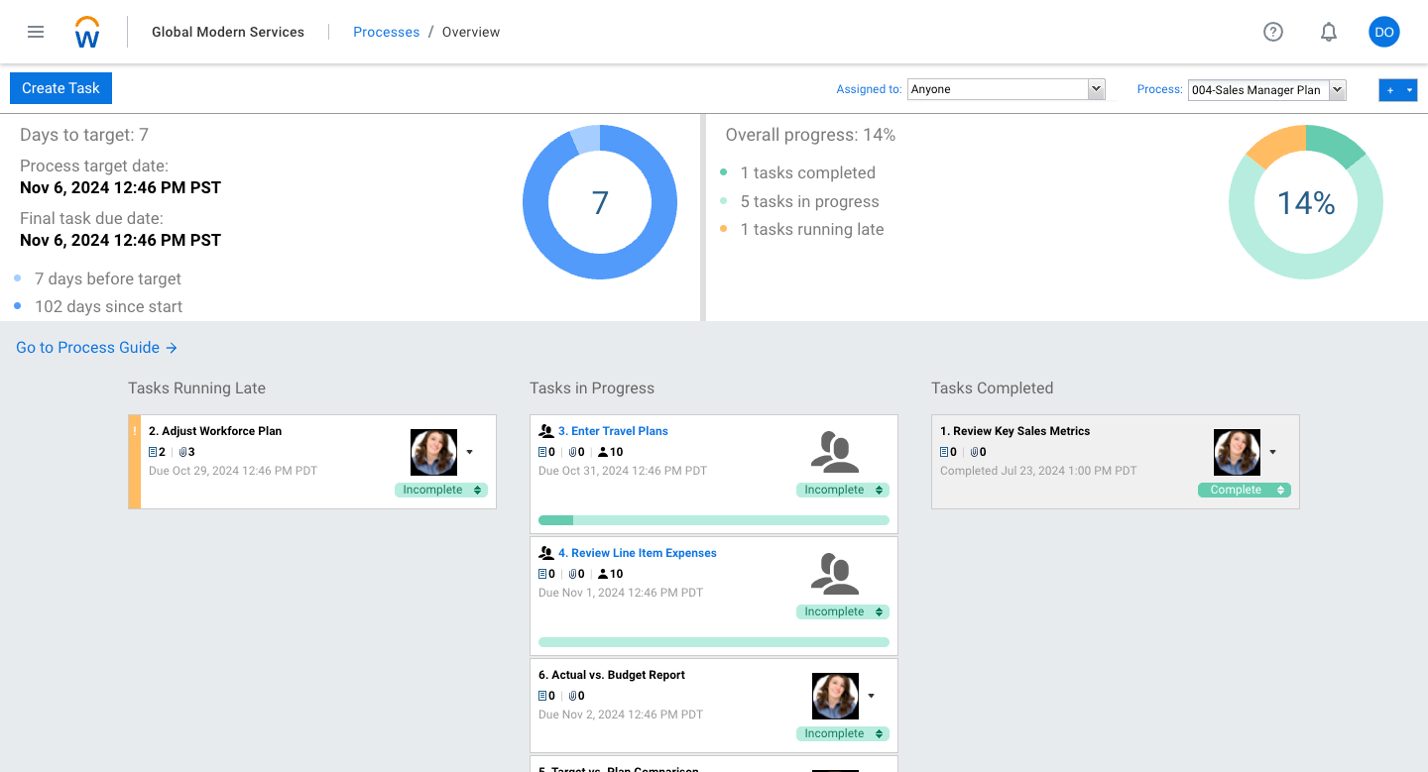Click the Workday logo
Image resolution: width=1428 pixels, height=772 pixels.
click(86, 31)
